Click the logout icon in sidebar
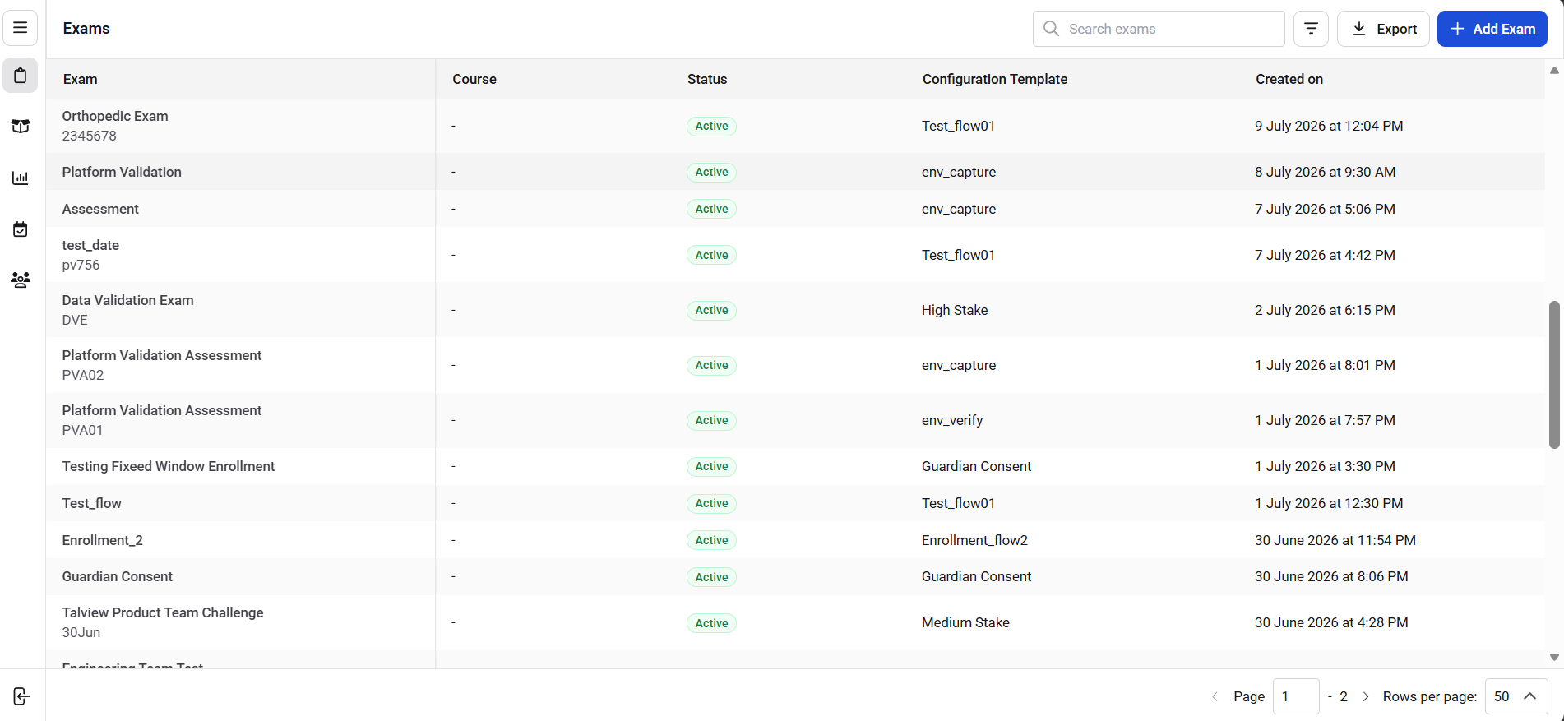Viewport: 1564px width, 721px height. click(21, 696)
